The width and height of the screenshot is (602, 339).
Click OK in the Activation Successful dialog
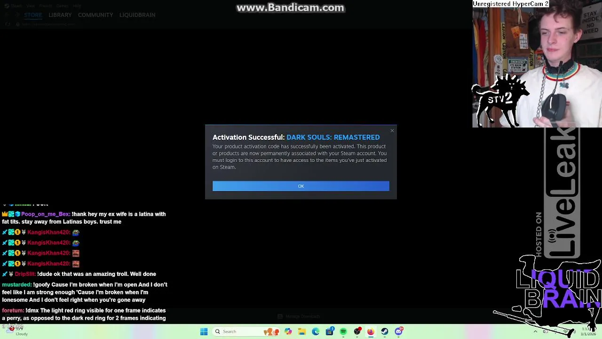coord(301,186)
